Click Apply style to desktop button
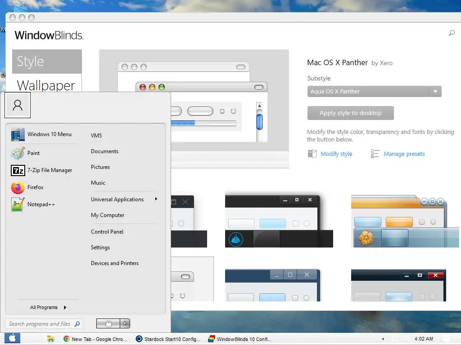461x345 pixels. (350, 113)
